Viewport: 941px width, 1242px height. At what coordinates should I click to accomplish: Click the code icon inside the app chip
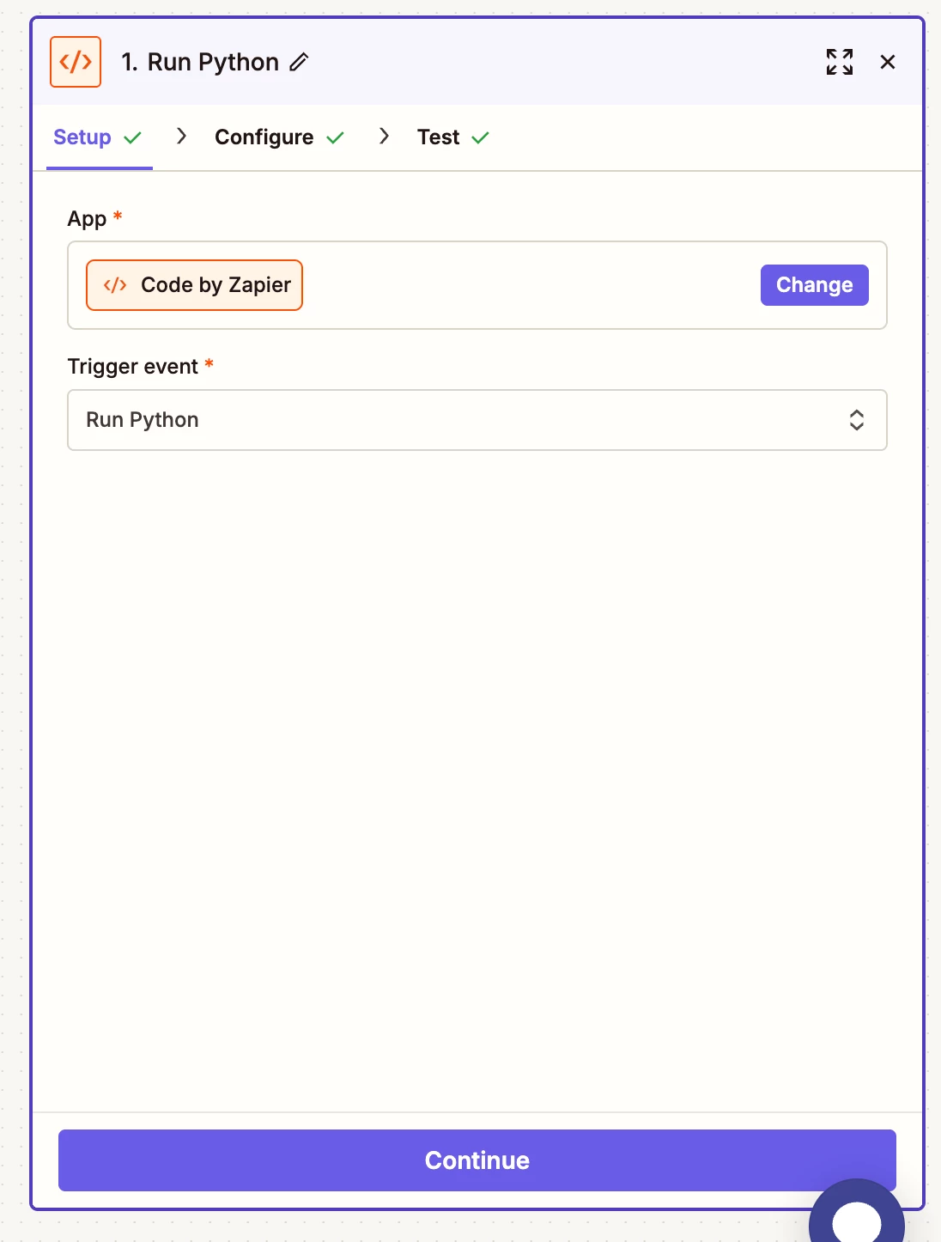click(x=115, y=285)
